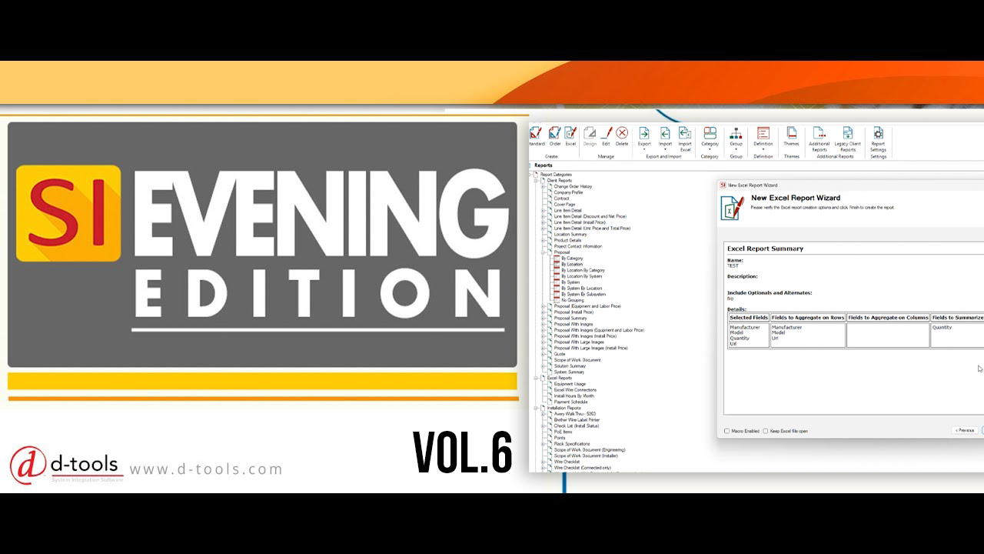Open the Export dropdown arrow

[x=645, y=148]
